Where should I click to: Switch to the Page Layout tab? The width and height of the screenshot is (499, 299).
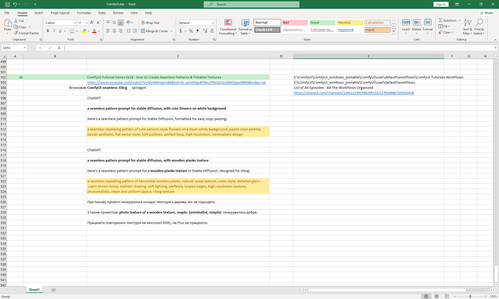[60, 13]
